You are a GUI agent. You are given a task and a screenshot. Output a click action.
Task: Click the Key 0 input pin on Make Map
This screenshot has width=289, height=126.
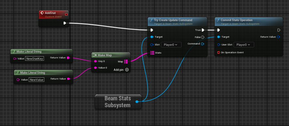tap(95, 61)
